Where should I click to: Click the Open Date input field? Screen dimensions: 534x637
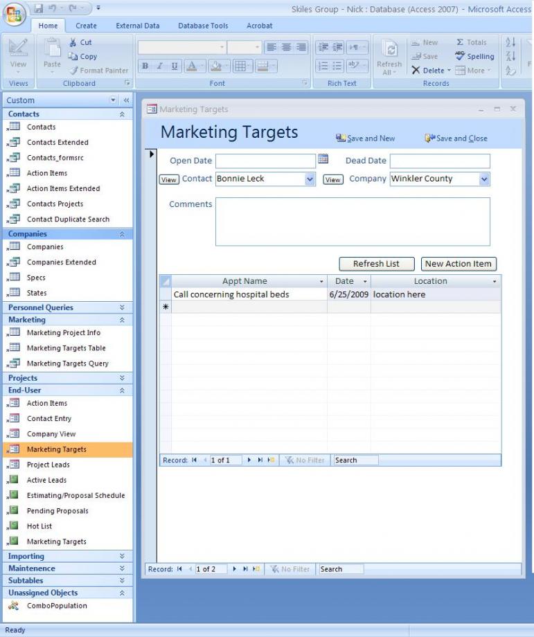[265, 161]
